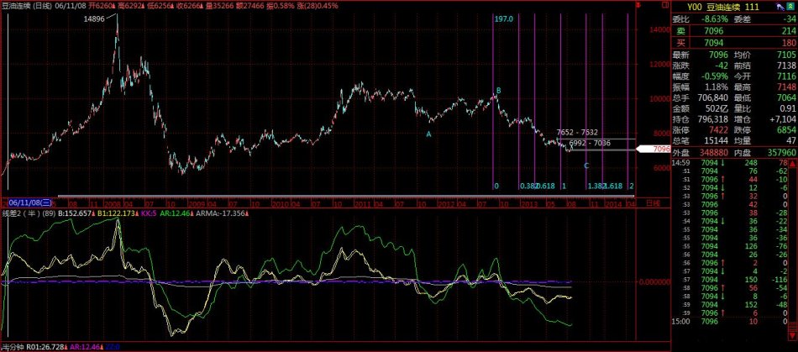Click the 197.0 Fibonacci label at top

pos(503,18)
